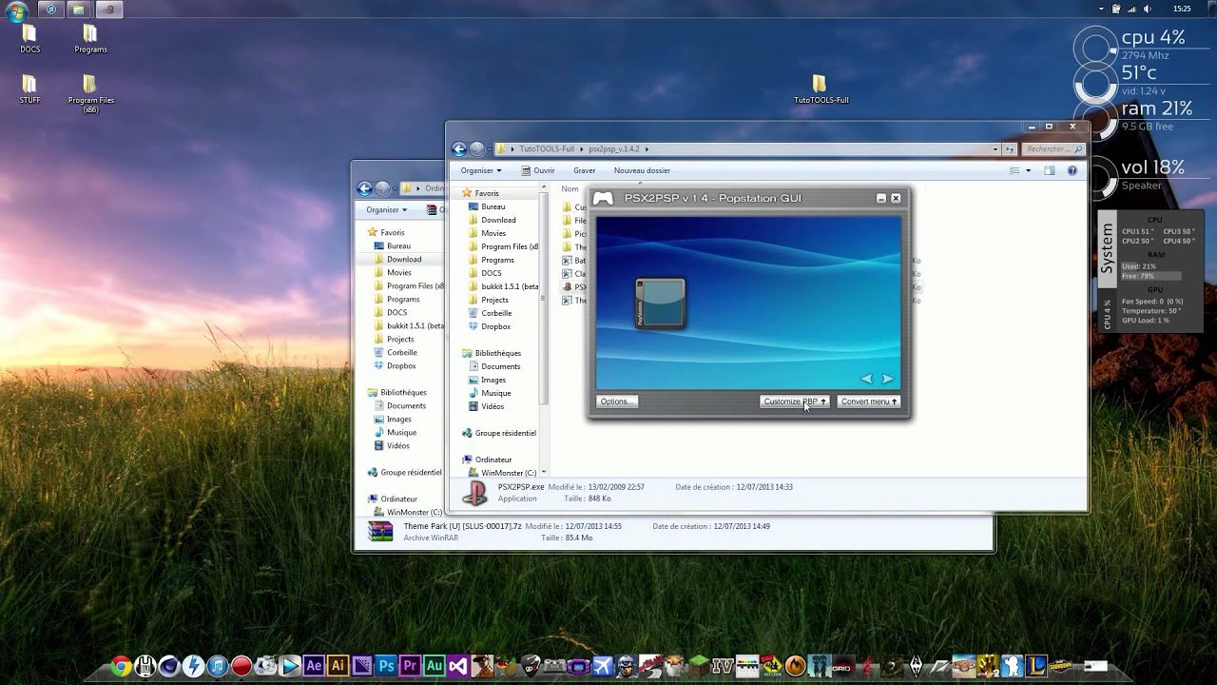The height and width of the screenshot is (685, 1217).
Task: Open Adobe Audition from the dock
Action: click(x=435, y=666)
